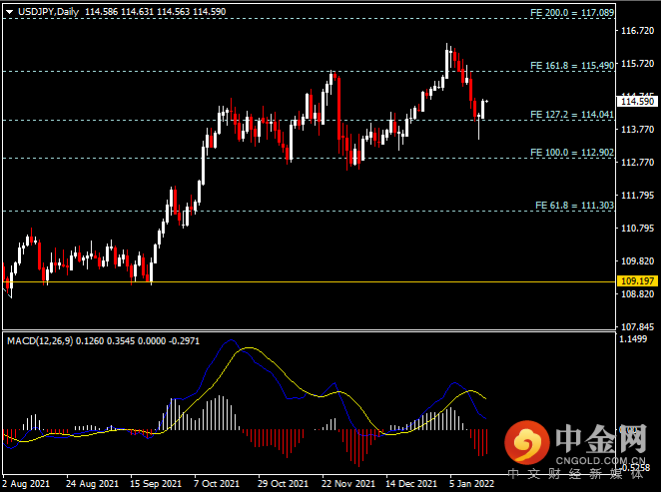Click the 112.770 price axis value

coord(638,163)
